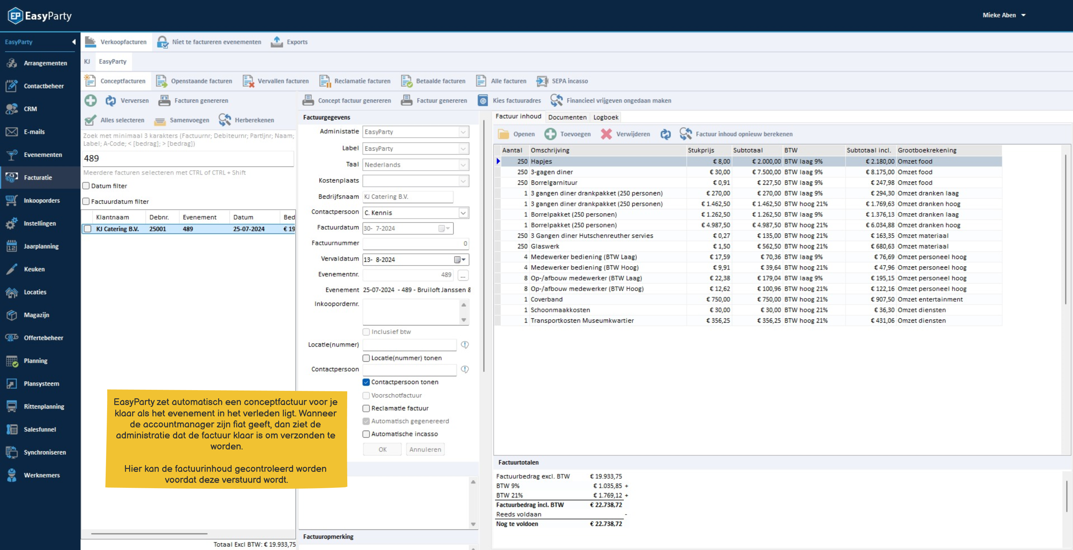
Task: Click the invoice list horizontal scrollbar
Action: [149, 533]
